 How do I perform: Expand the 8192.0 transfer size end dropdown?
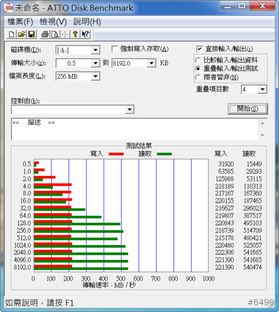(x=152, y=63)
